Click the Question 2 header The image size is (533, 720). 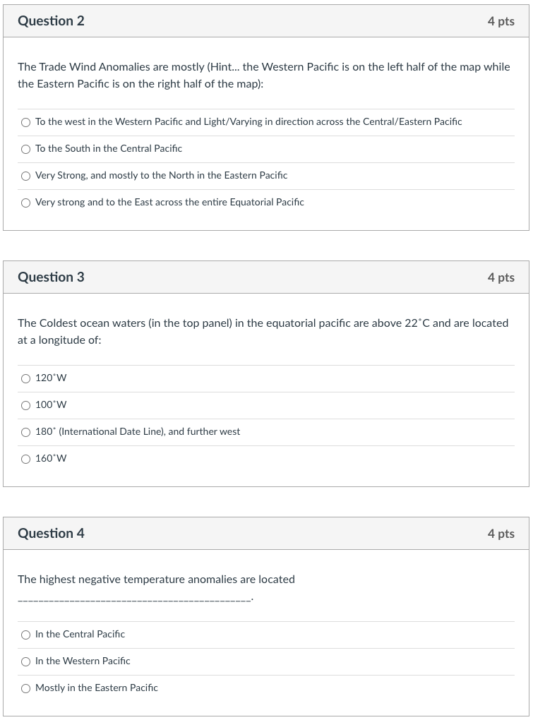(51, 21)
